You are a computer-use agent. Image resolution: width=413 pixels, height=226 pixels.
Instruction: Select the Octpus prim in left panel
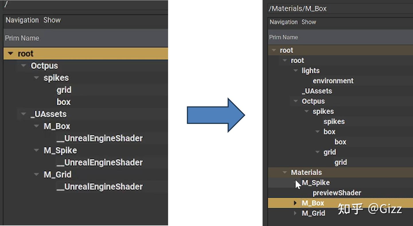click(x=44, y=66)
